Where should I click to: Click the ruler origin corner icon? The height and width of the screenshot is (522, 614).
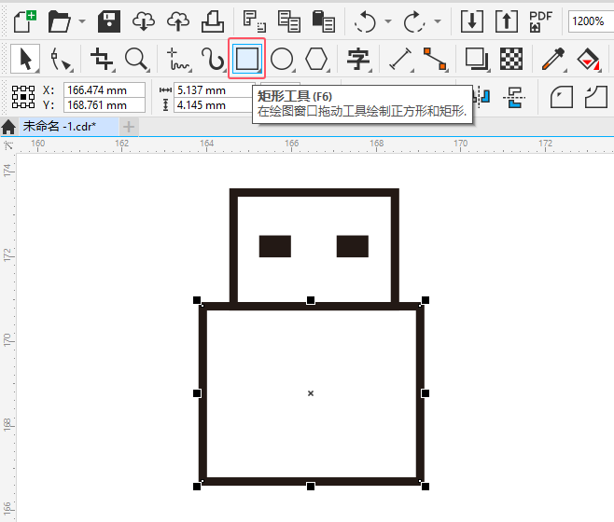[x=8, y=145]
